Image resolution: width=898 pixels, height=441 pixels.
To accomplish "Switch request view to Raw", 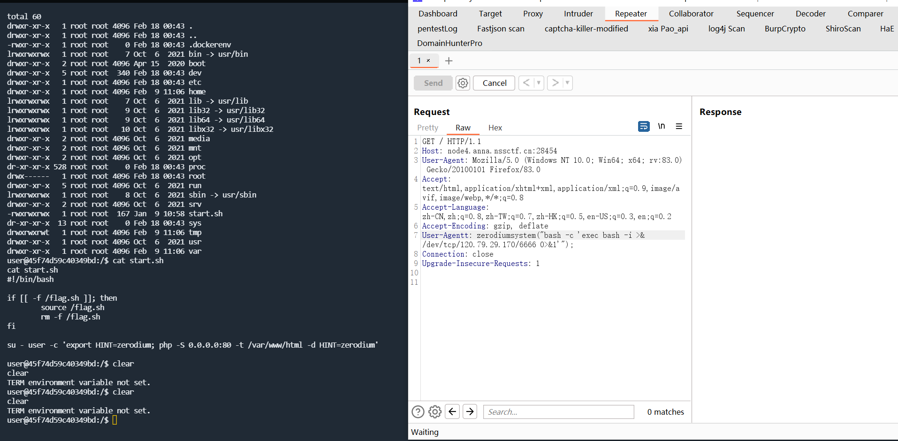I will click(463, 128).
